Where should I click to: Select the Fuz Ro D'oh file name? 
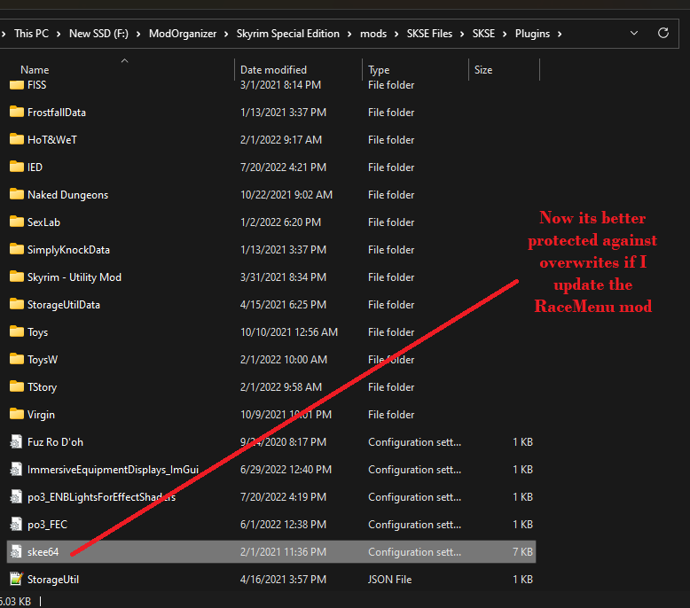(55, 442)
